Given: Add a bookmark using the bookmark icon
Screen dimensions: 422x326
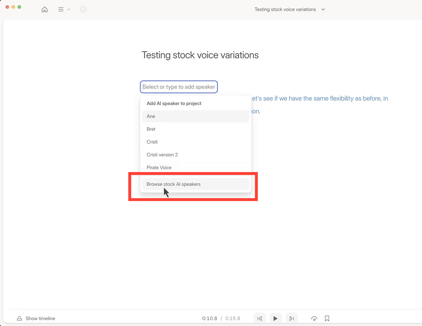Looking at the screenshot, I should (x=327, y=318).
